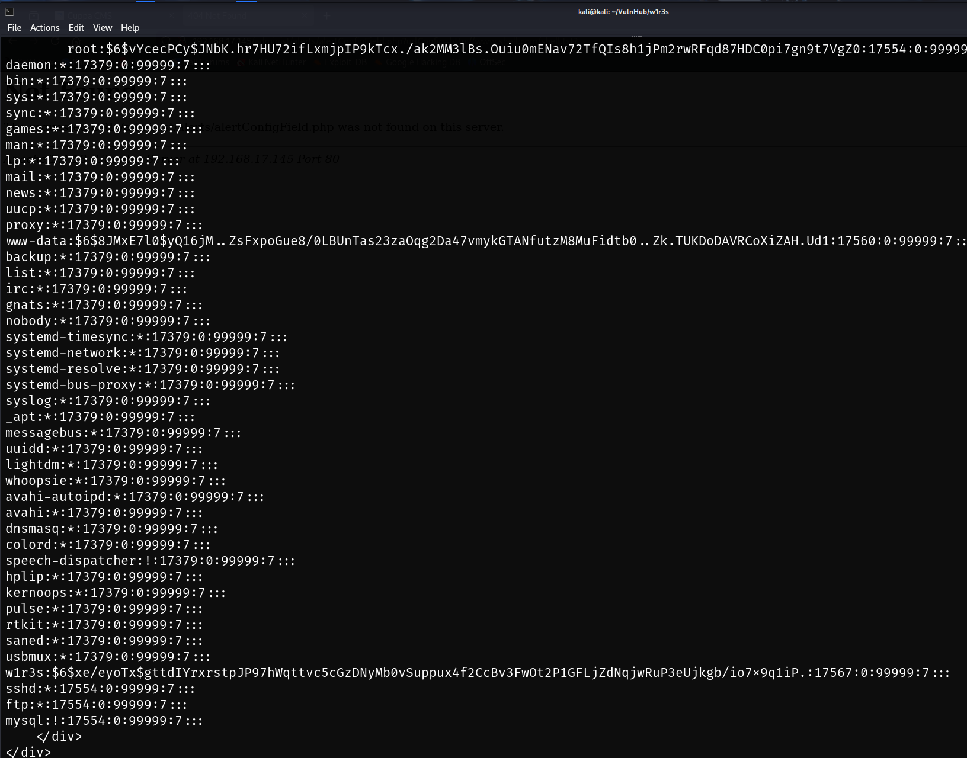Viewport: 967px width, 758px height.
Task: Open the View menu
Action: click(103, 28)
